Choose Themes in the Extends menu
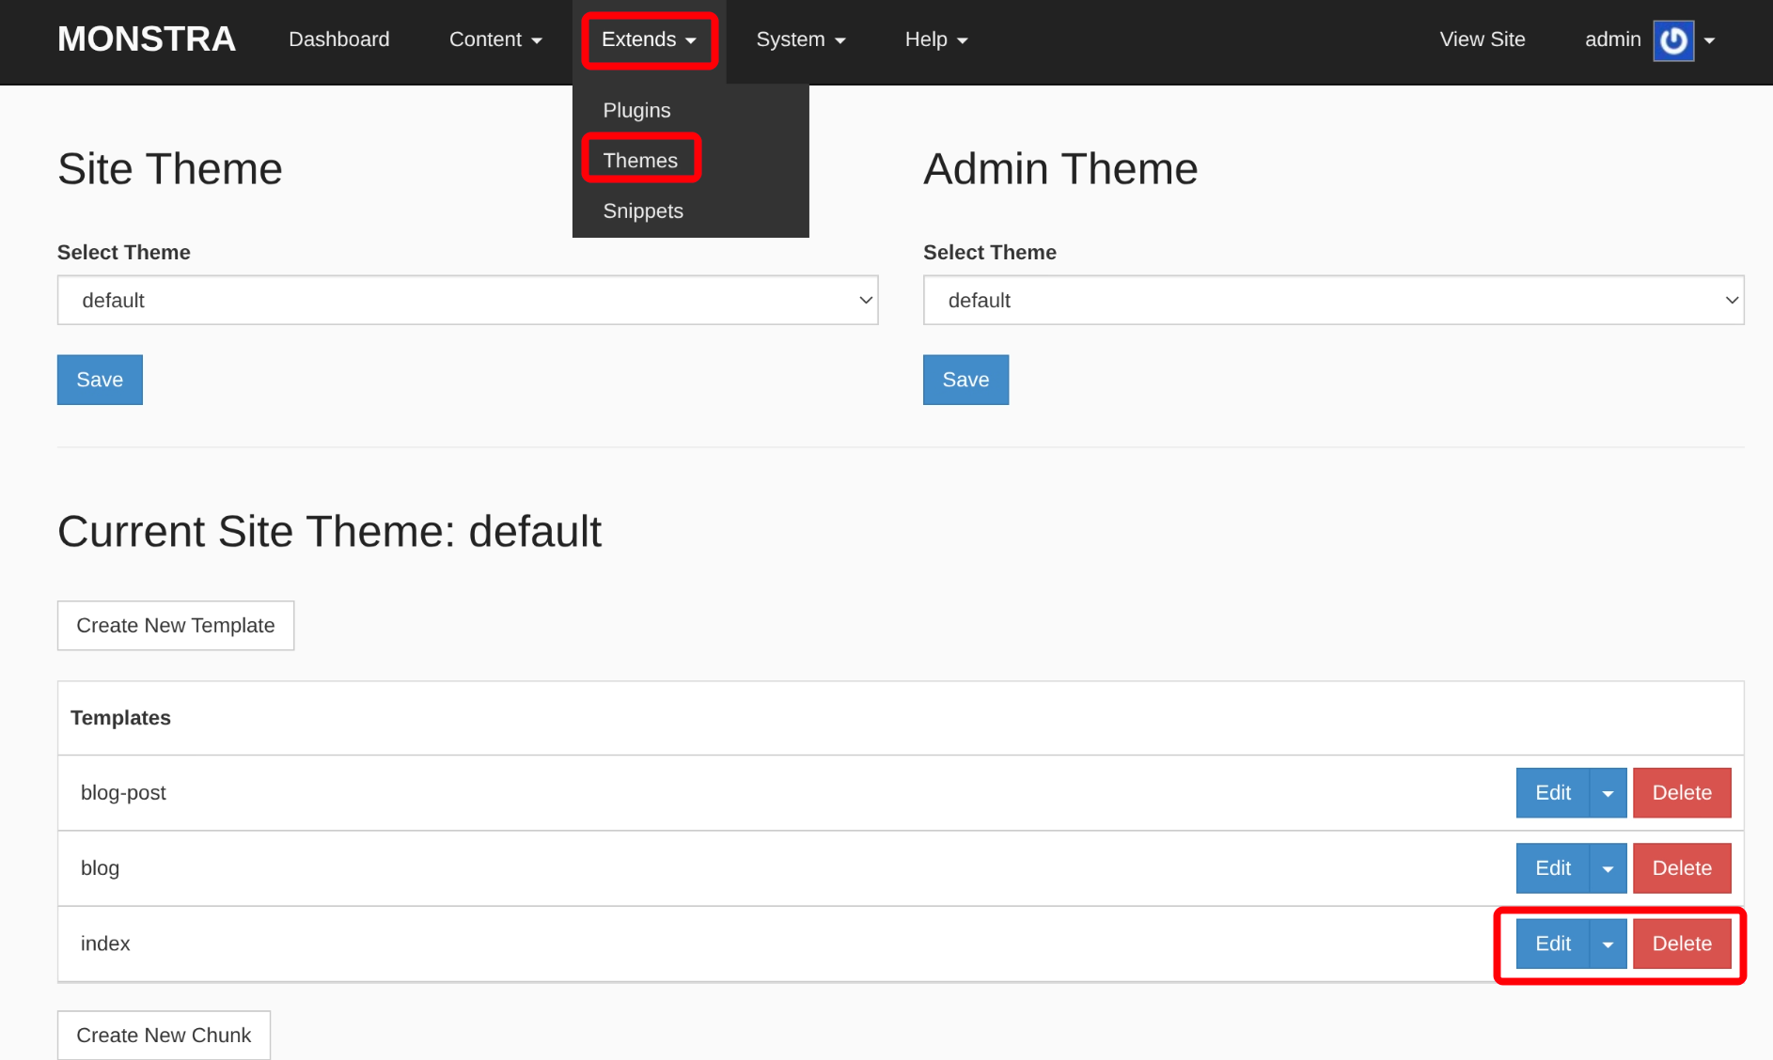Image resolution: width=1773 pixels, height=1060 pixels. [x=640, y=161]
